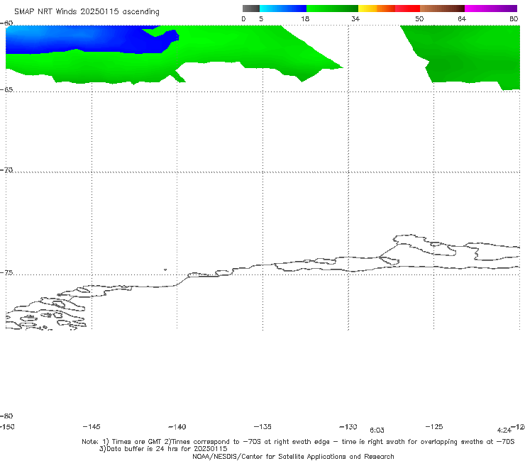525x461 pixels.
Task: Click the latitude label -75
Action: [x=6, y=272]
